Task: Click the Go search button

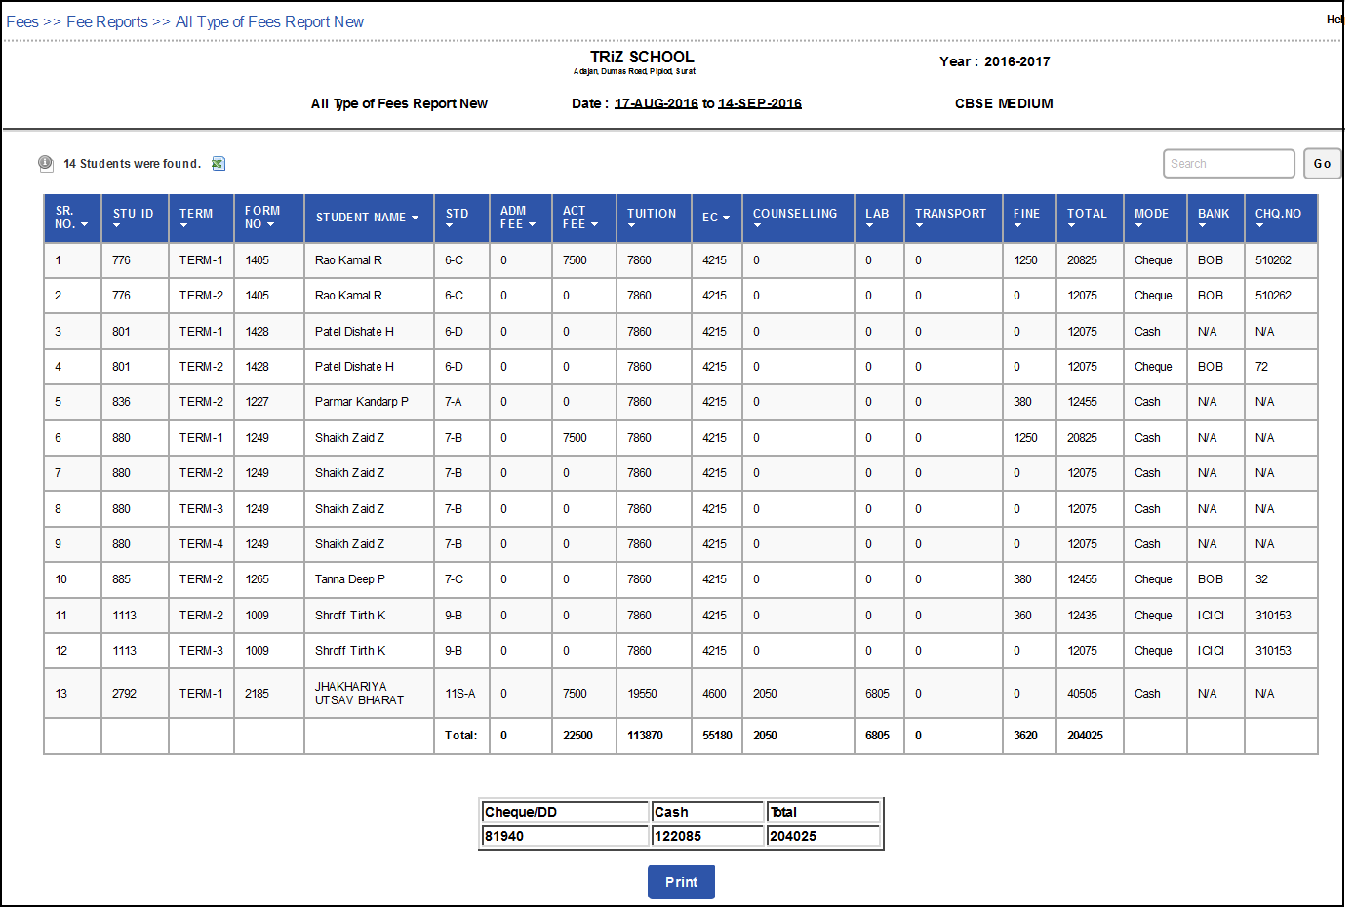Action: click(x=1322, y=163)
